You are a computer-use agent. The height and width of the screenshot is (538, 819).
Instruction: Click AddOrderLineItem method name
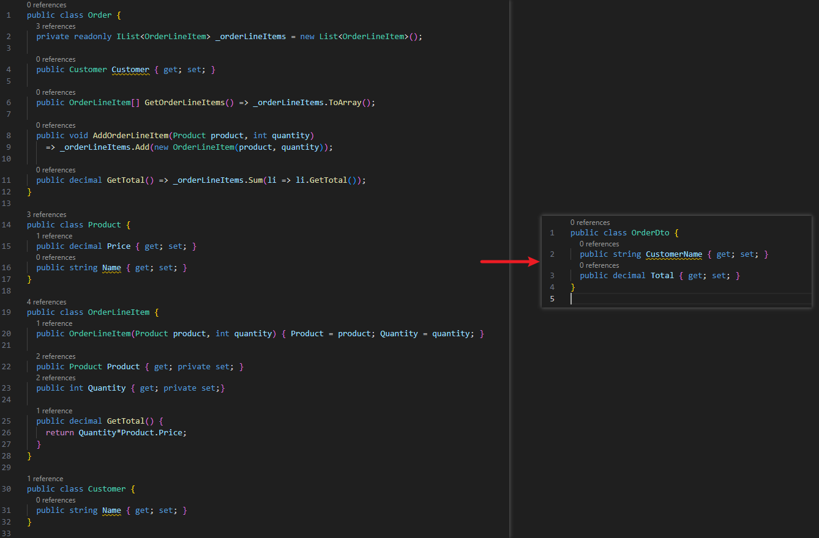[x=130, y=136]
